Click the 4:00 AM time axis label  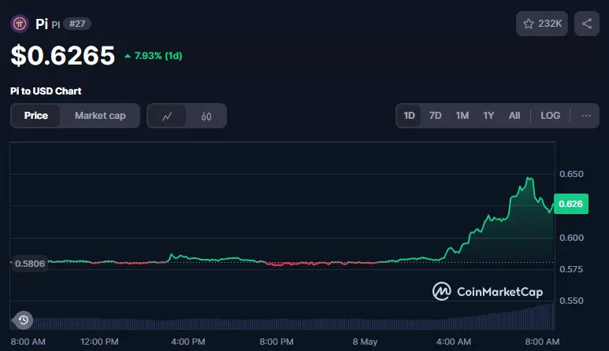(454, 342)
